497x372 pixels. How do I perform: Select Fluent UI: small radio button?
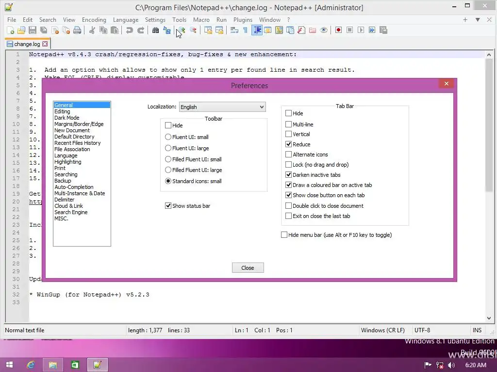[168, 137]
